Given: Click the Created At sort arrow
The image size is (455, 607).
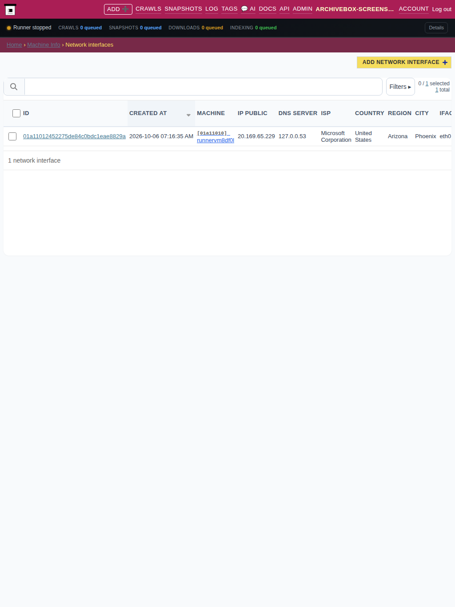Looking at the screenshot, I should point(188,115).
